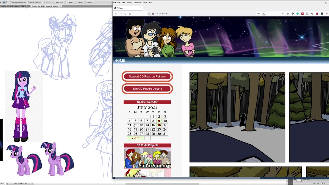Screen dimensions: 329x185
Task: Open the Firefox History menu
Action: tap(129, 2)
